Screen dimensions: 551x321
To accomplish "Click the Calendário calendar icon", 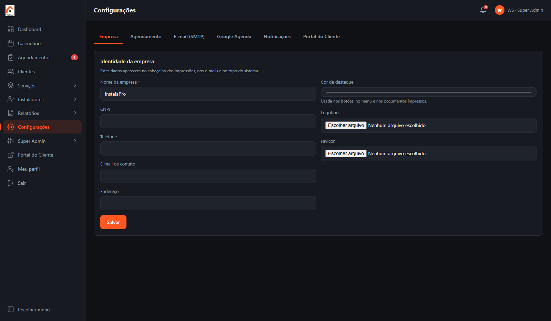I will coord(11,43).
